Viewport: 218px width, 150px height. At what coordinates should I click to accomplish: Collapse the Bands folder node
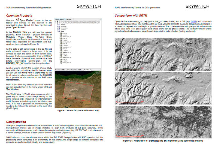(x=57, y=32)
